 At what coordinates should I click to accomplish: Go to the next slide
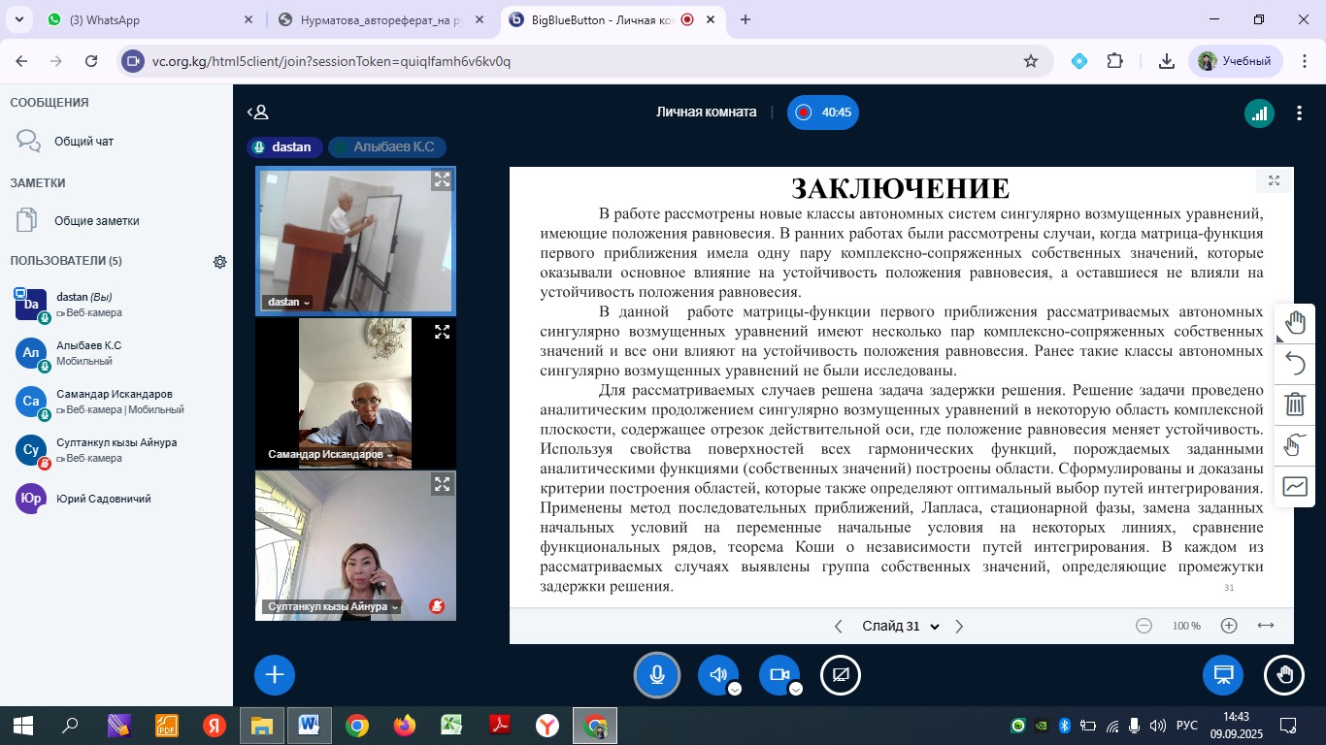[959, 627]
